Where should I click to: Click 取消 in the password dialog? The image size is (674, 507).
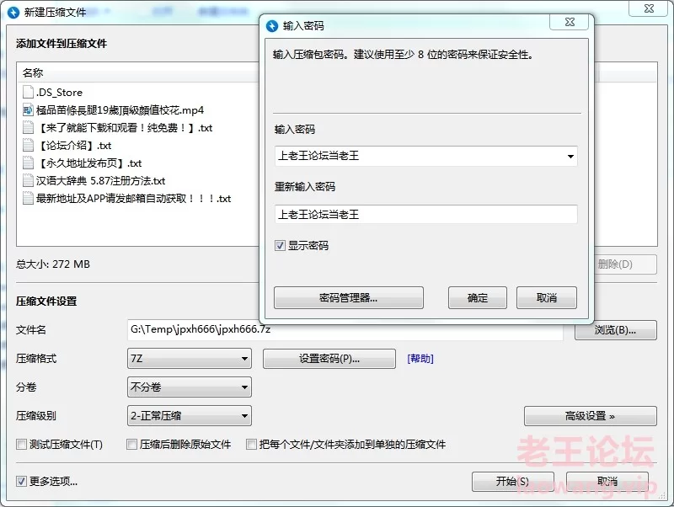(x=547, y=298)
